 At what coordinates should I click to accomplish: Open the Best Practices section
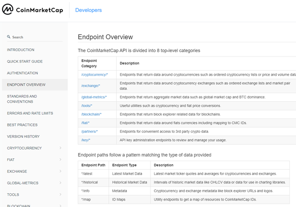pos(22,125)
